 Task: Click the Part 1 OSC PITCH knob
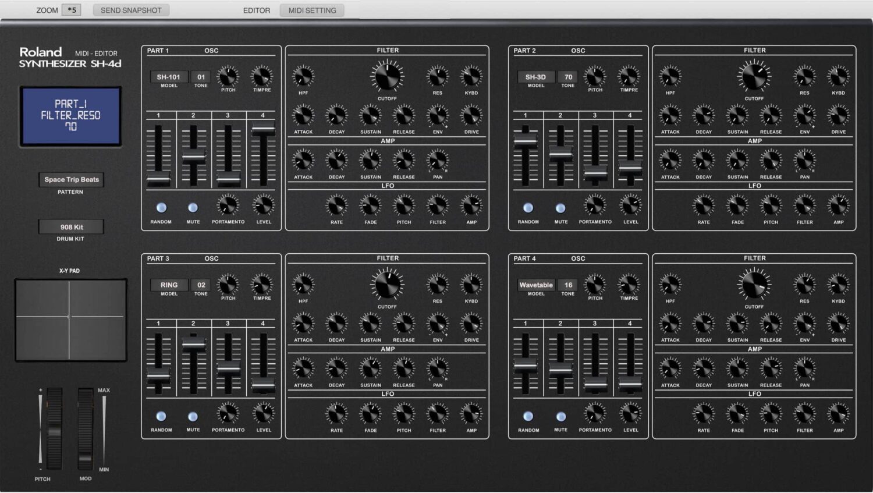(x=228, y=76)
